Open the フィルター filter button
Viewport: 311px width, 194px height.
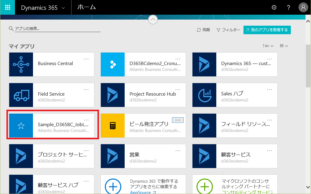click(228, 30)
